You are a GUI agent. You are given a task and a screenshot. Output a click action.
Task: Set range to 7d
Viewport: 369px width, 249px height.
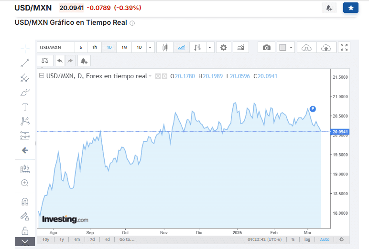point(92,239)
